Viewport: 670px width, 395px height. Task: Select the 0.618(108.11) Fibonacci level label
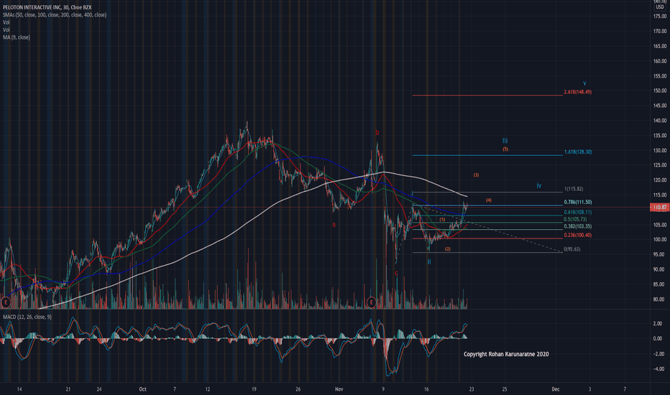point(578,212)
